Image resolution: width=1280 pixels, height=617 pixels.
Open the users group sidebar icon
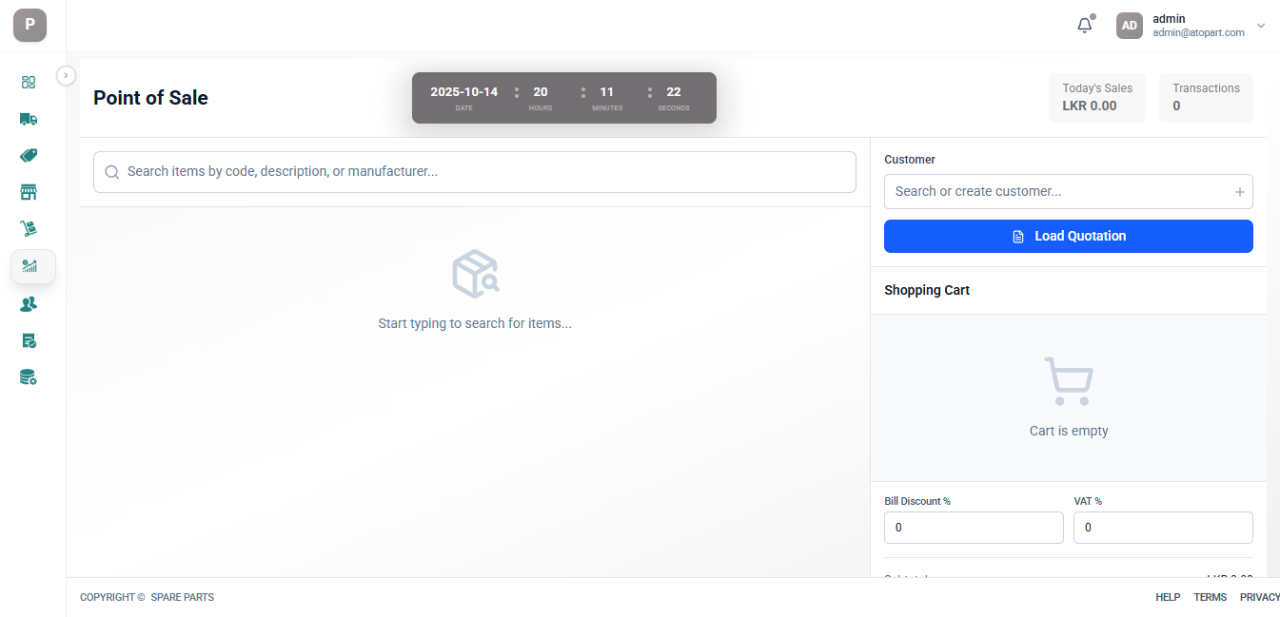pos(29,304)
